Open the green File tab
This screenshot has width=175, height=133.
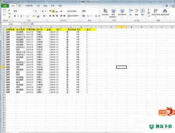coord(5,6)
